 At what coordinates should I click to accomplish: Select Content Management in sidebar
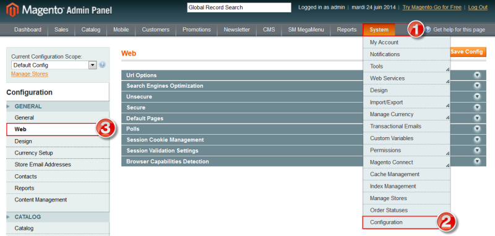(x=58, y=200)
